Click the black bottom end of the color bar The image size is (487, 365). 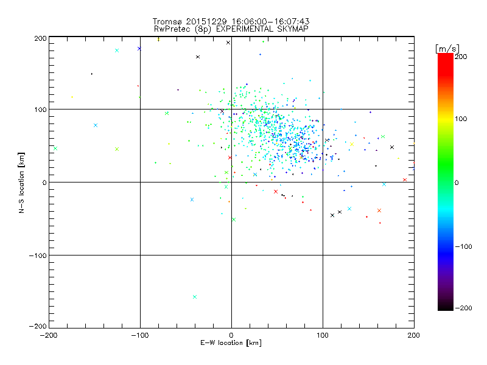[446, 307]
